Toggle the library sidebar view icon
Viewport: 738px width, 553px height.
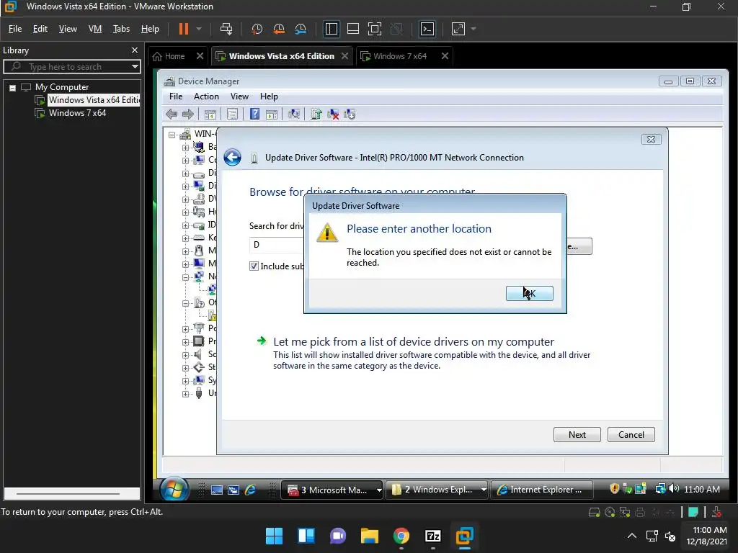click(332, 29)
